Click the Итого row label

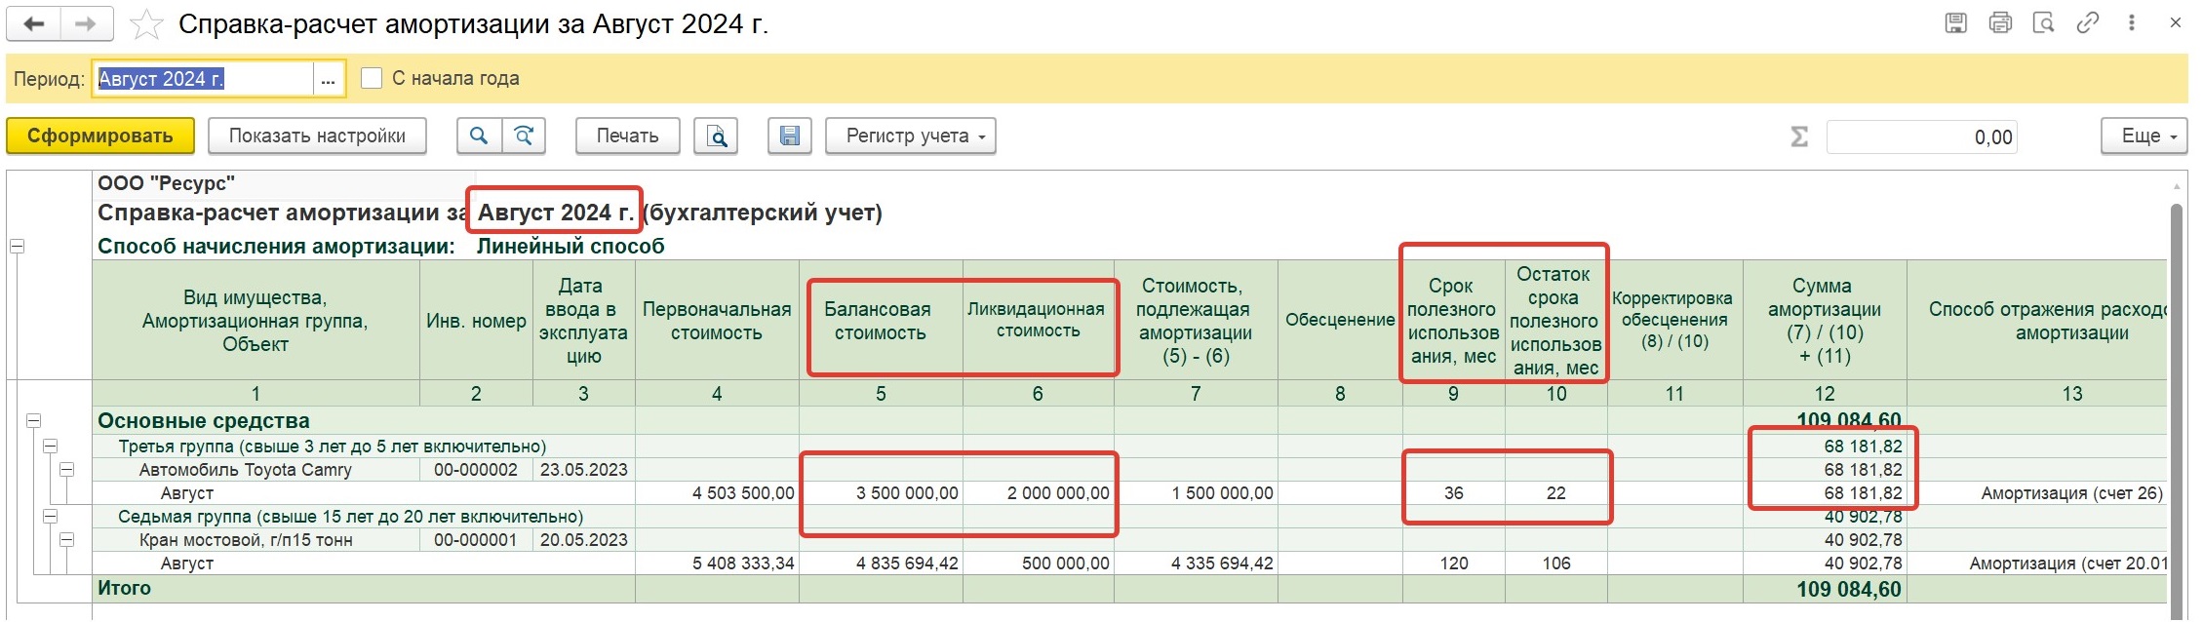124,588
